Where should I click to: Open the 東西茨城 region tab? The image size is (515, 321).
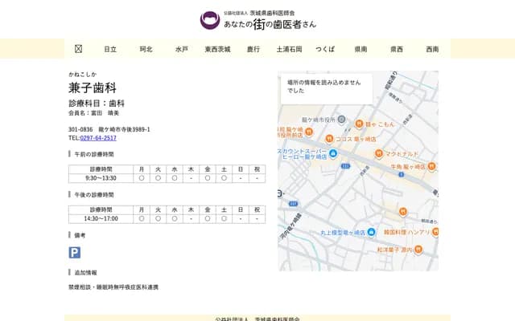click(x=217, y=49)
